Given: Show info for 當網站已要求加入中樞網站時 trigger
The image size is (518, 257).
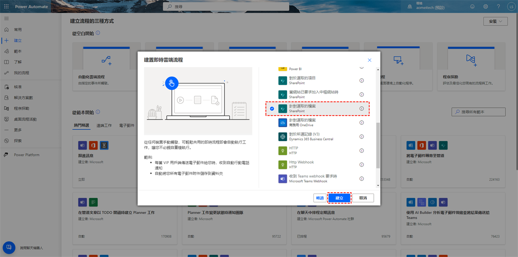Looking at the screenshot, I should point(362,94).
